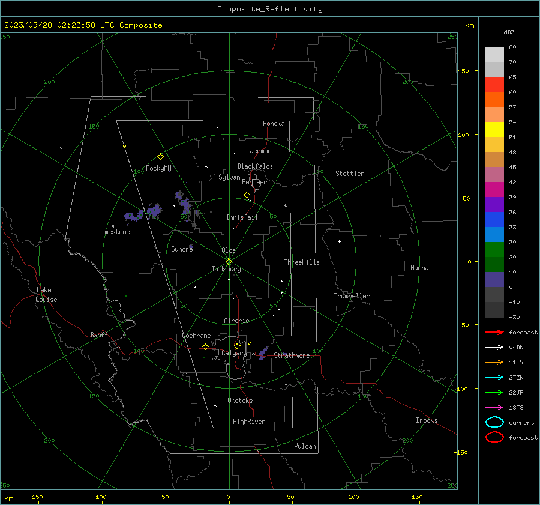Click the Strathmore city label
This screenshot has width=540, height=505.
click(x=292, y=355)
